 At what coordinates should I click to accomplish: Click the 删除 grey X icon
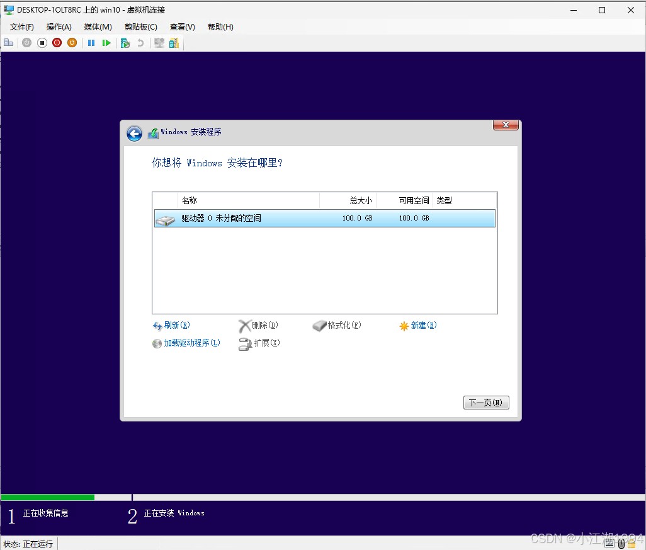[245, 326]
